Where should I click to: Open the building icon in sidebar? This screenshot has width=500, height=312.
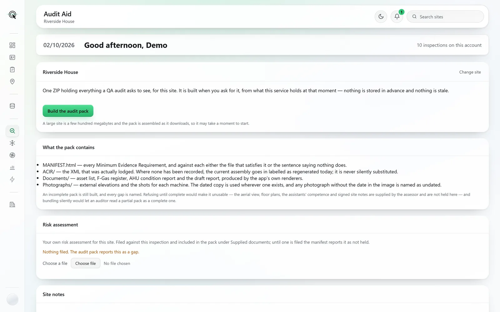[x=12, y=204]
